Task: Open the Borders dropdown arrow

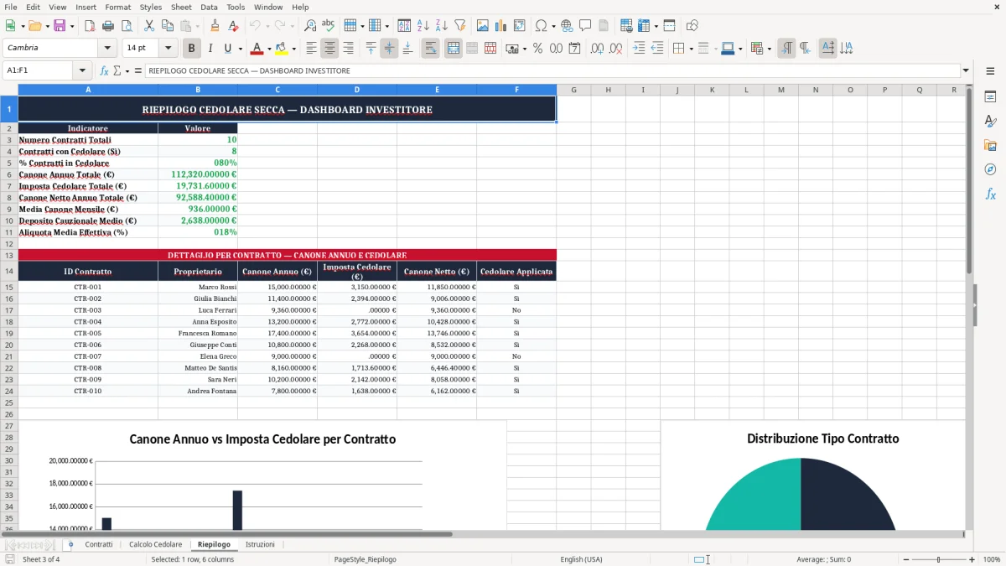Action: pos(692,49)
